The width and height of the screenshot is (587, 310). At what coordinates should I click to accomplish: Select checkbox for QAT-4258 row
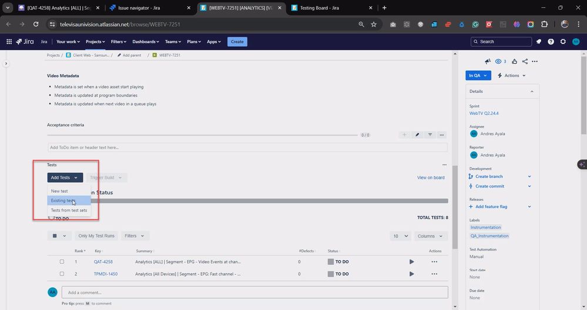click(x=62, y=262)
